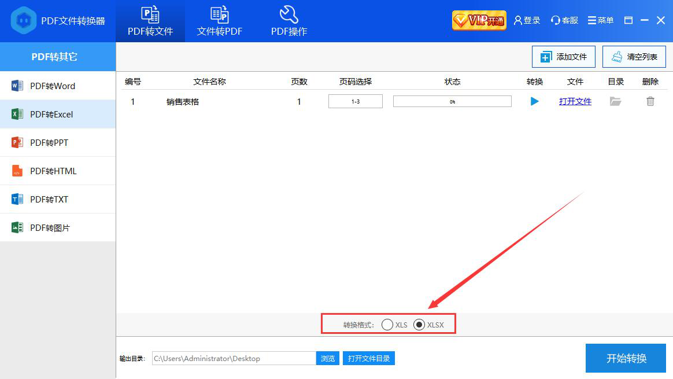Minimize the converter window
The image size is (673, 379).
(x=644, y=20)
